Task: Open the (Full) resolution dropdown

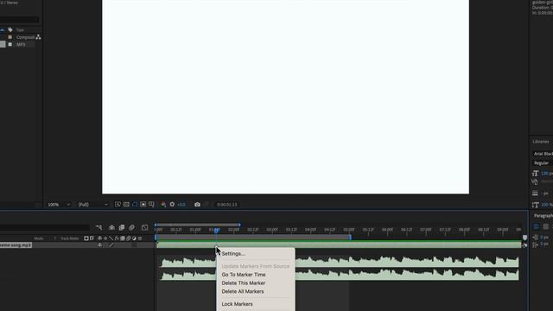Action: point(92,205)
